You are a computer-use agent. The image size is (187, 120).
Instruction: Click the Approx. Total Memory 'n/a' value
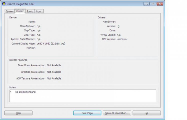[38, 39]
